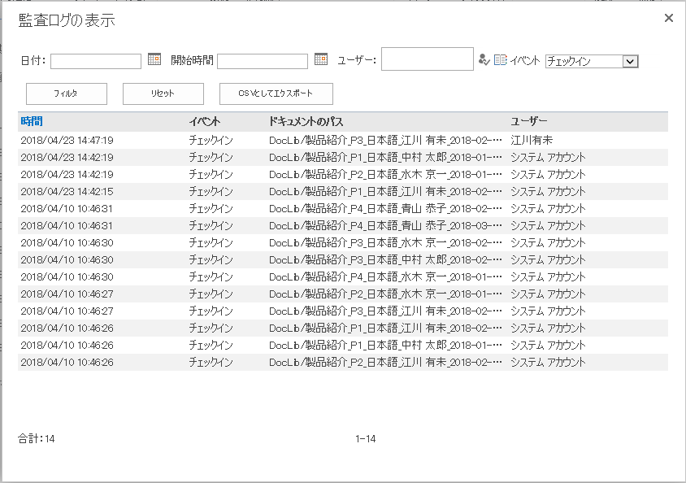Click the path 製品紹介_P3_日本語_中村 太郎_2018-02
This screenshot has width=686, height=483.
(x=385, y=260)
